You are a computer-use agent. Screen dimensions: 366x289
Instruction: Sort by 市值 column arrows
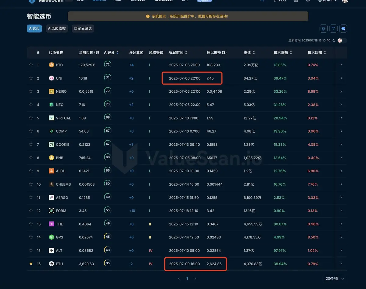point(254,52)
